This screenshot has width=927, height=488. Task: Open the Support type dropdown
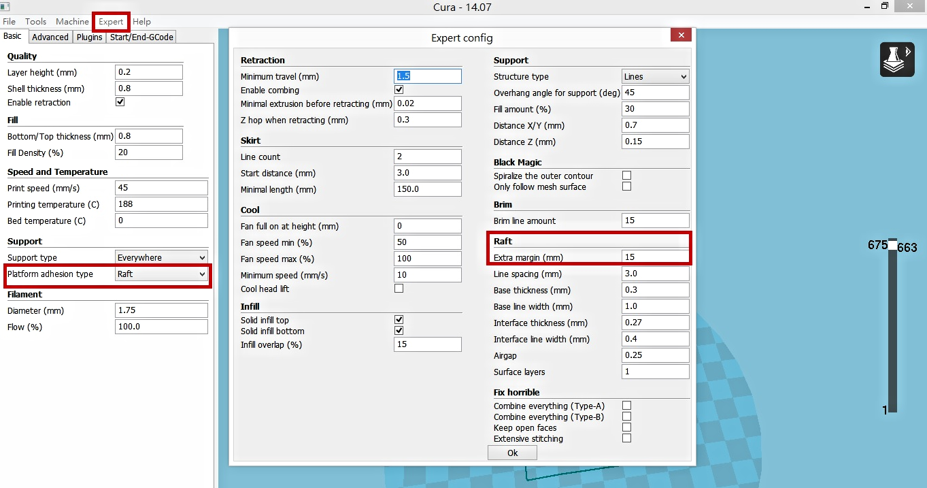point(161,257)
